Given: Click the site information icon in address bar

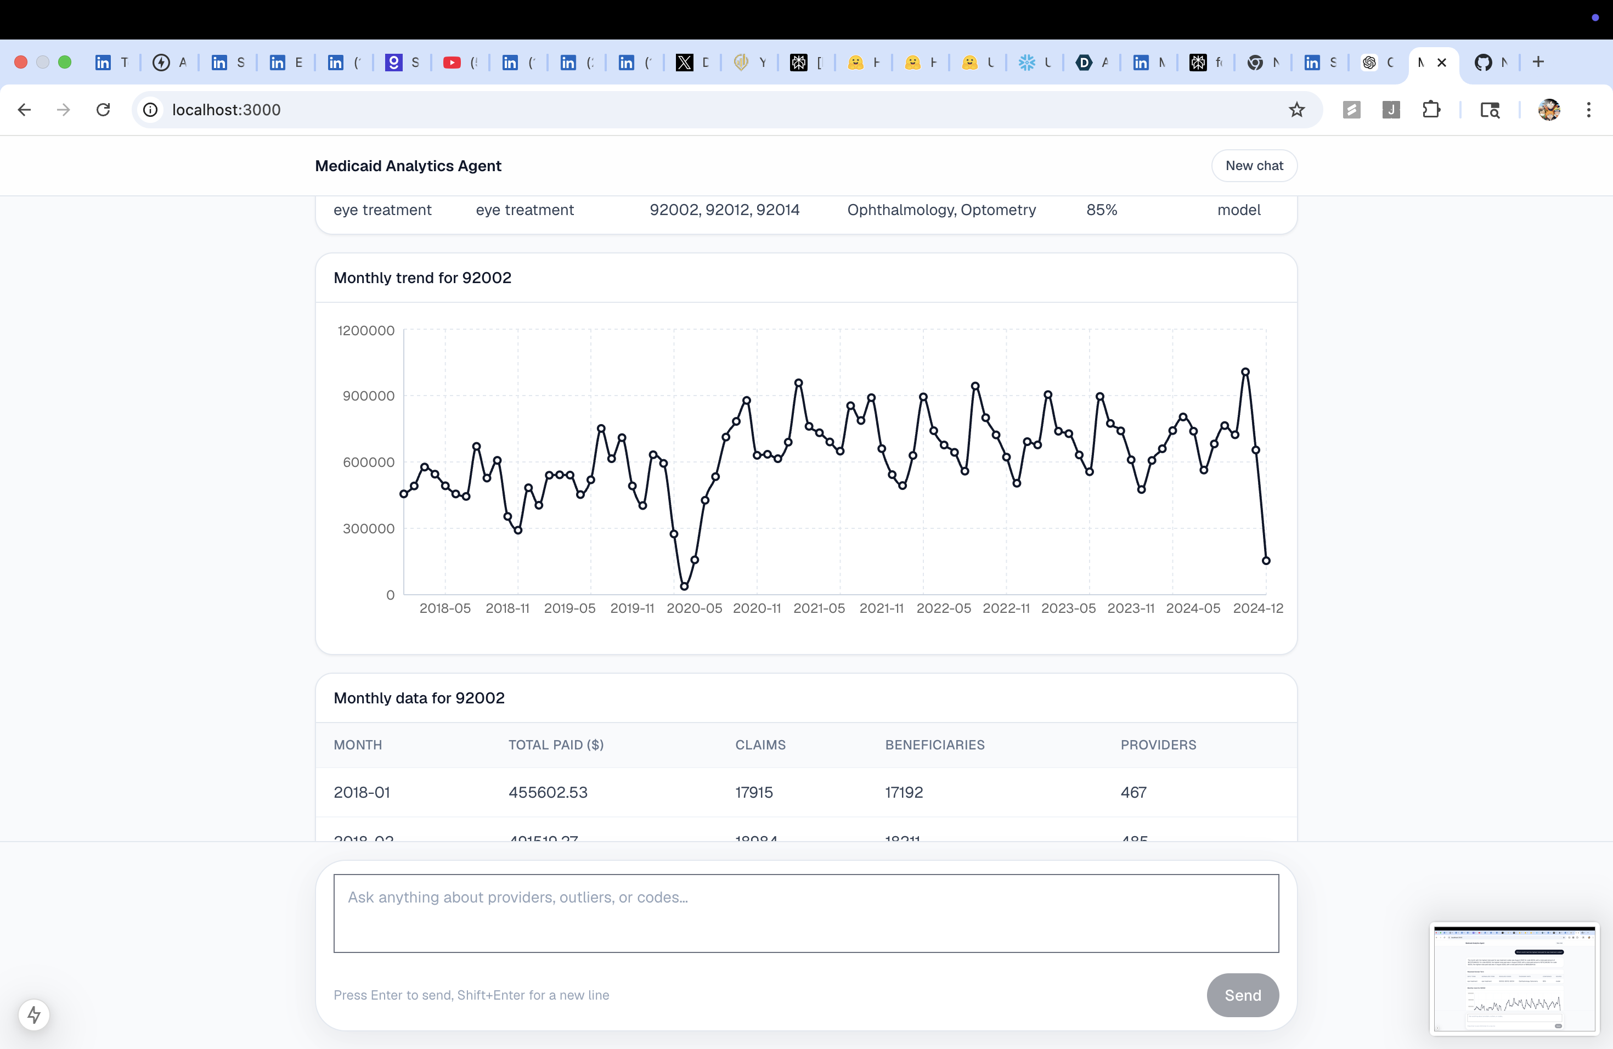Looking at the screenshot, I should click(x=150, y=110).
